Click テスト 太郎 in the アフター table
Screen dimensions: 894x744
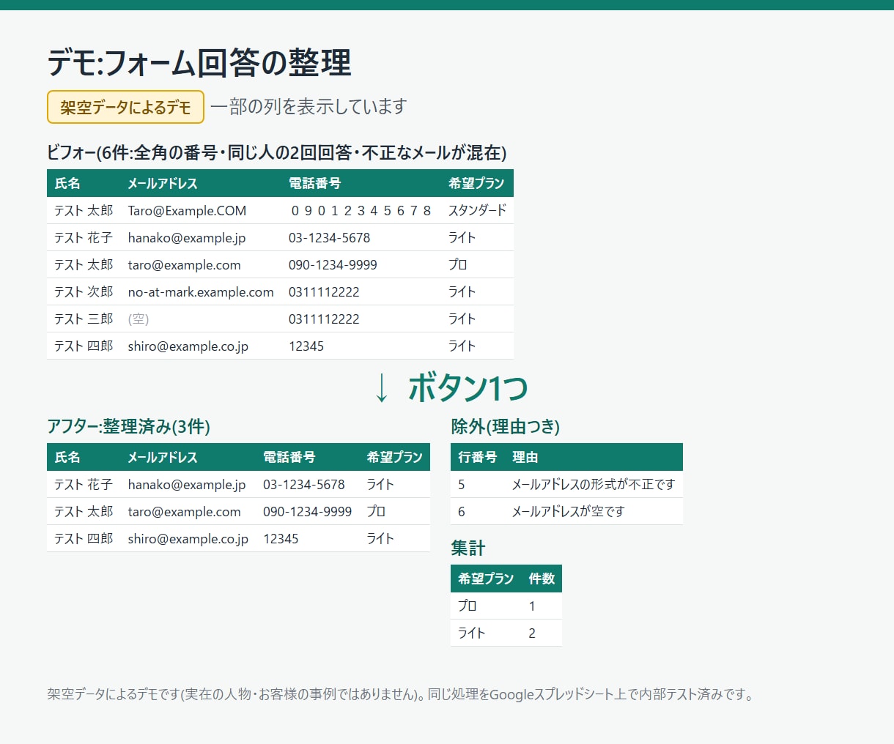point(84,511)
